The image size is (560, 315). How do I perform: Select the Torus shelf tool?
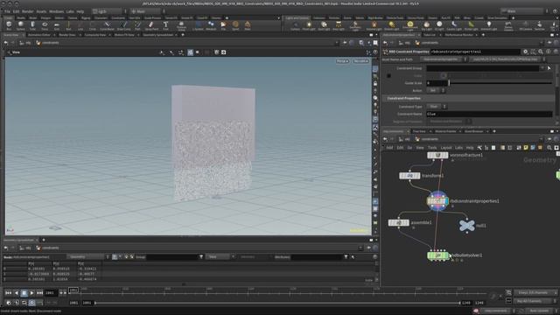click(x=45, y=25)
